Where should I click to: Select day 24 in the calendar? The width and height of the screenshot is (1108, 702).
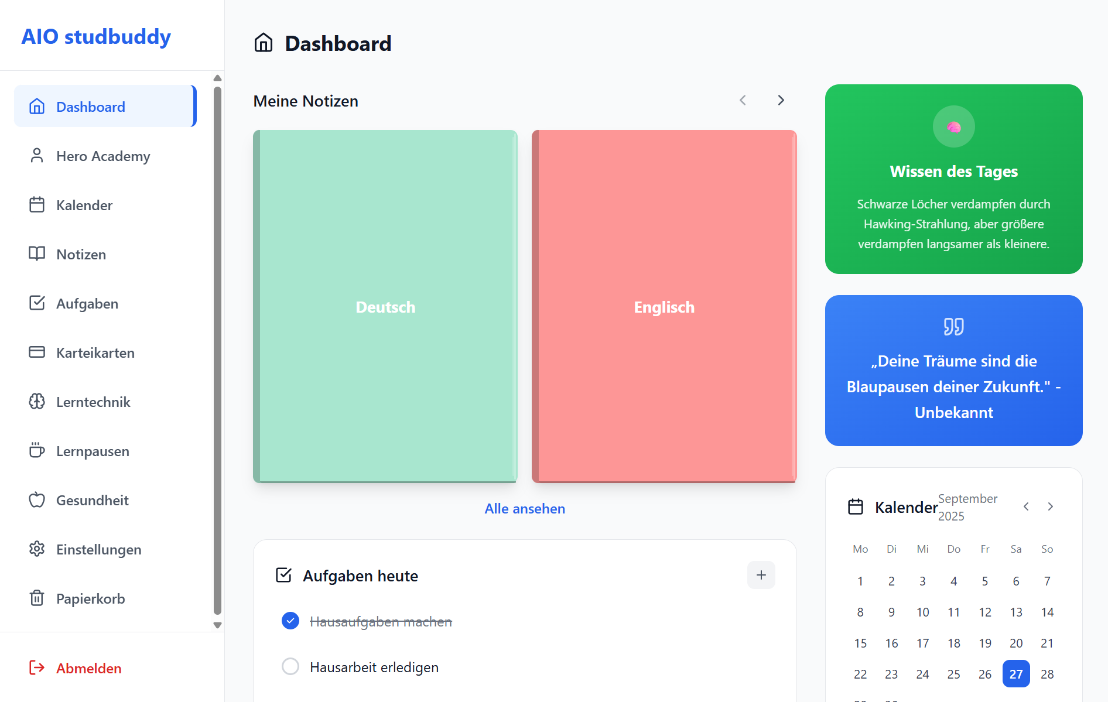(x=922, y=674)
